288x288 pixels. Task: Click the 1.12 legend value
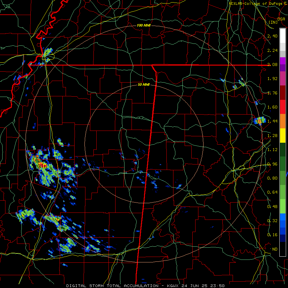(x=272, y=150)
